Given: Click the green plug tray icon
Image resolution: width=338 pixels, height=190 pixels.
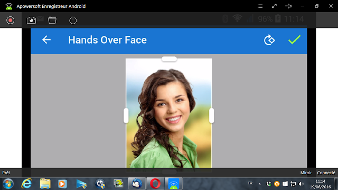Looking at the screenshot, I should (x=269, y=184).
